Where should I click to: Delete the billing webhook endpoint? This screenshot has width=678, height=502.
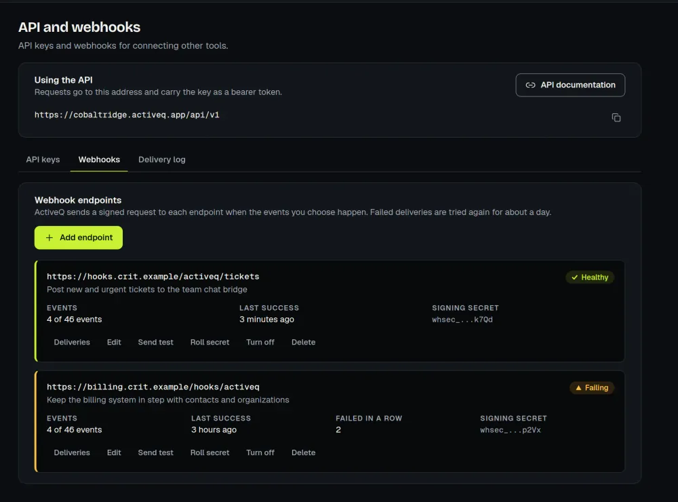304,452
